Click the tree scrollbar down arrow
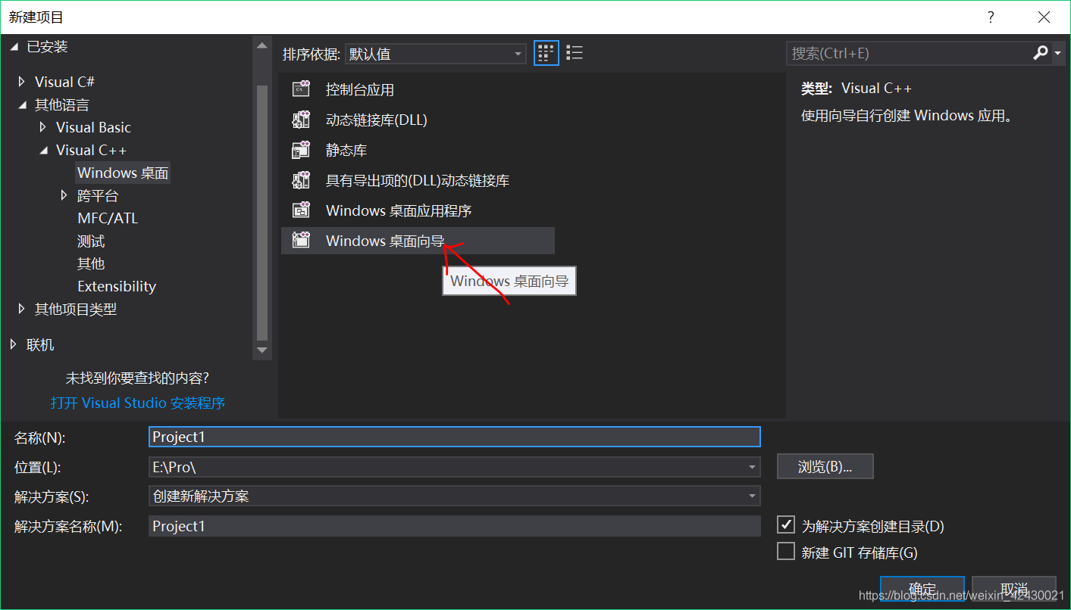Screen dimensions: 1071x610 [x=262, y=350]
